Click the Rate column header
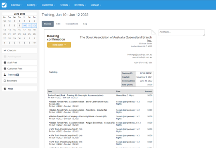The height and width of the screenshot is (148, 216). (x=118, y=91)
